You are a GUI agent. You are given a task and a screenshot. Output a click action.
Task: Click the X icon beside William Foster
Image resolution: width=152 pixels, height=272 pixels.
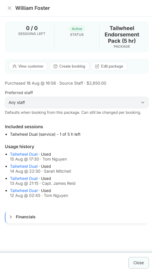click(9, 8)
